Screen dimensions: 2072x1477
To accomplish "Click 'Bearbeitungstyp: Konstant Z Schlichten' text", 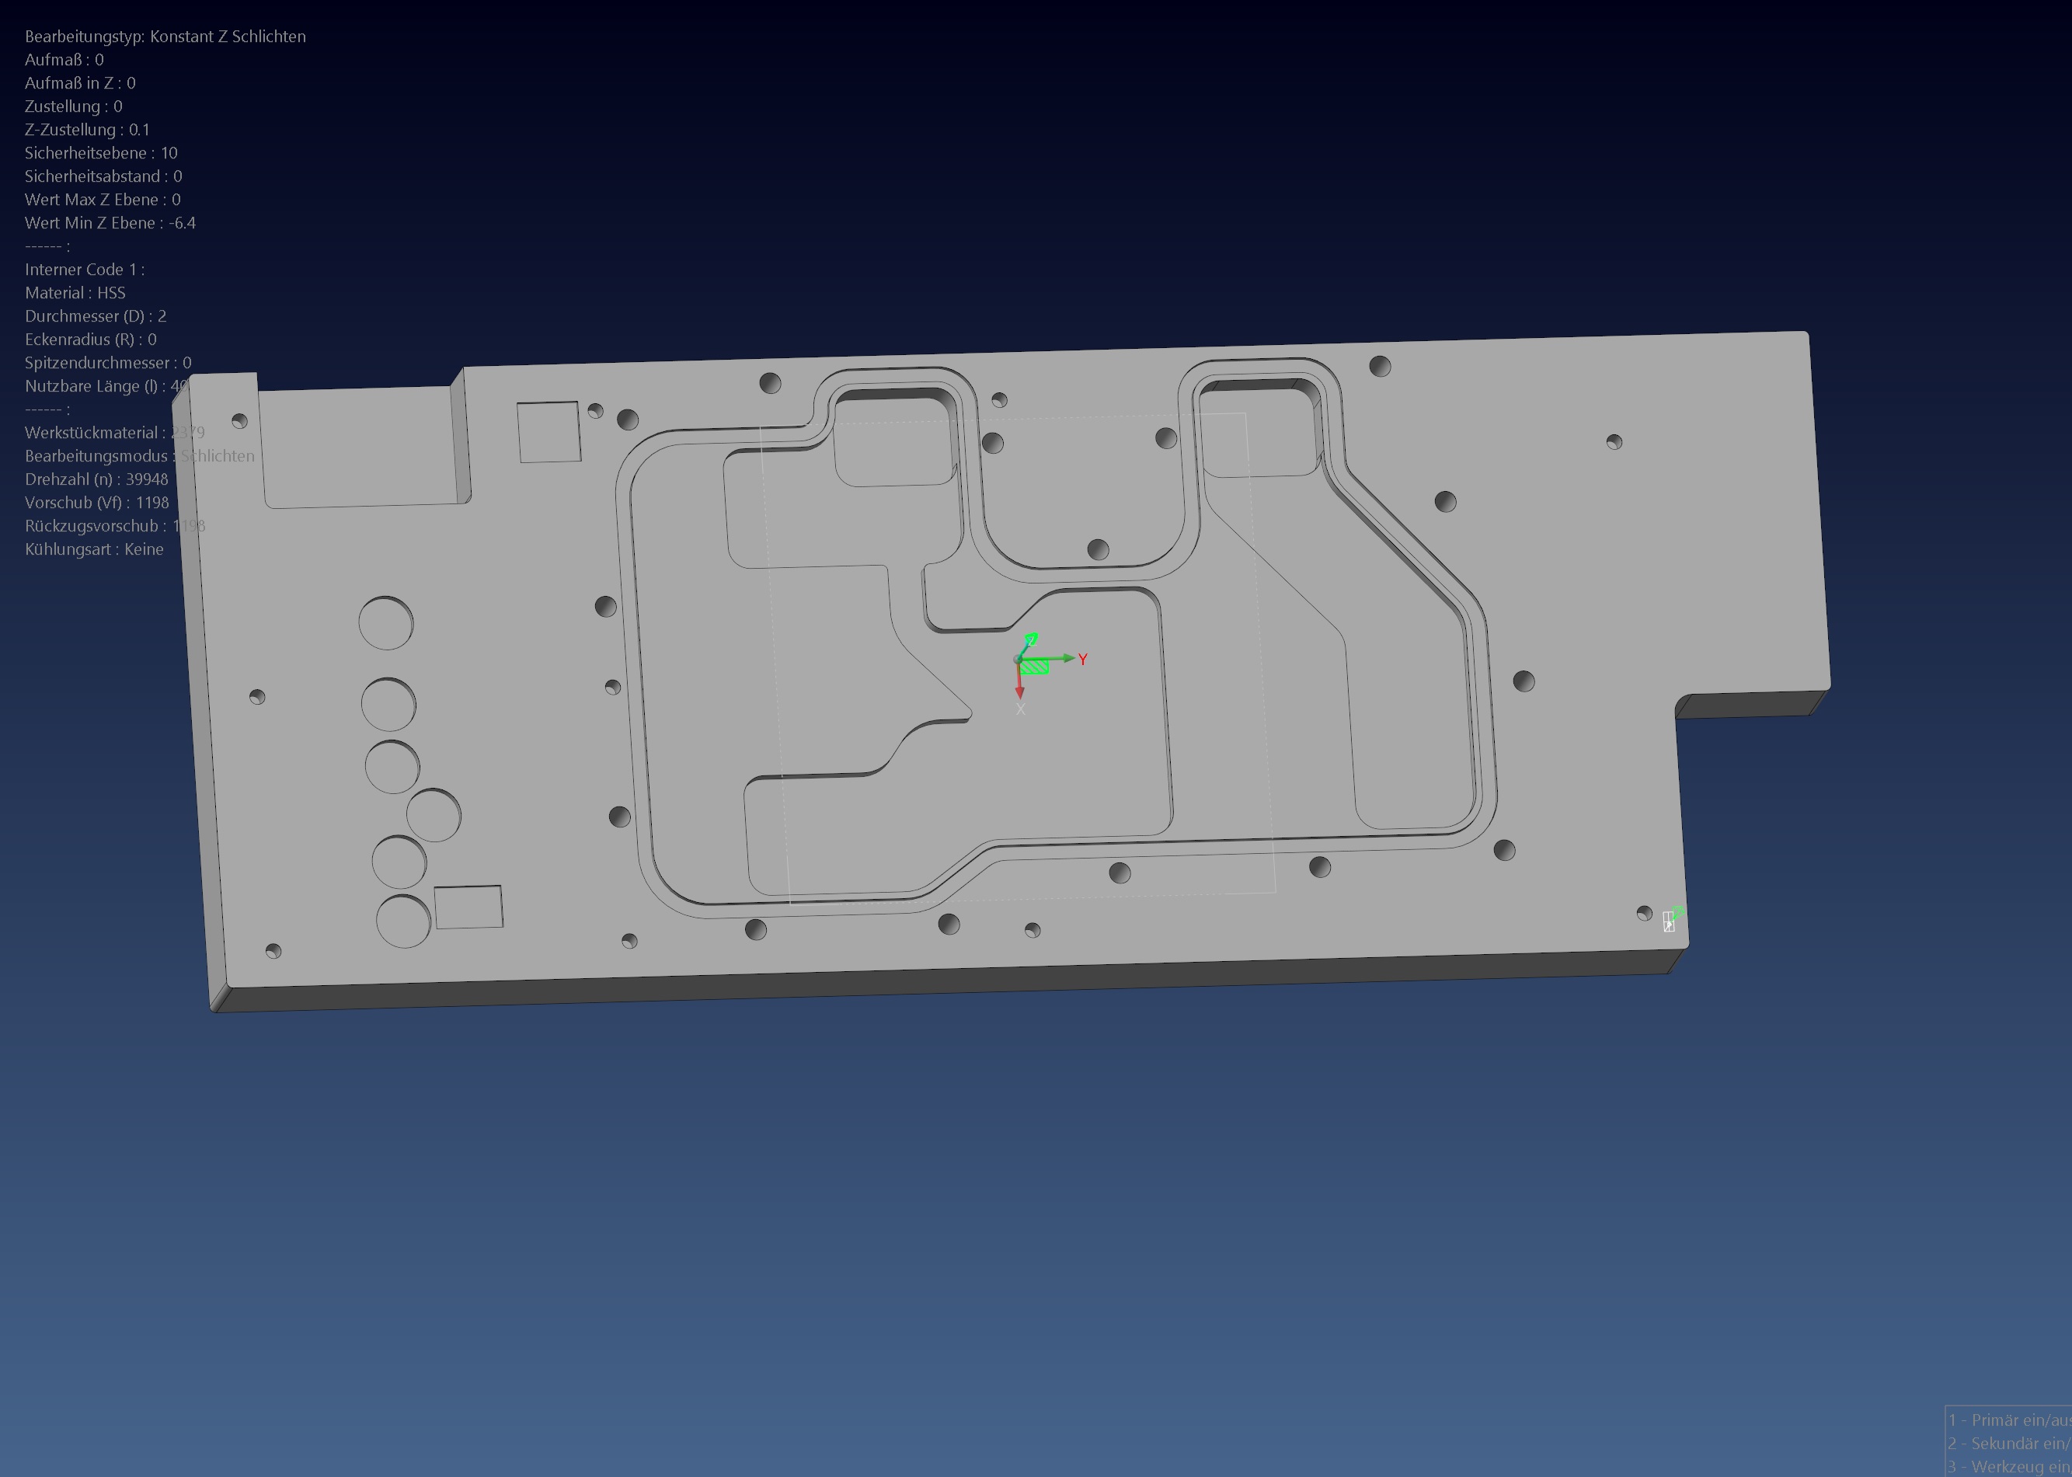I will click(165, 37).
